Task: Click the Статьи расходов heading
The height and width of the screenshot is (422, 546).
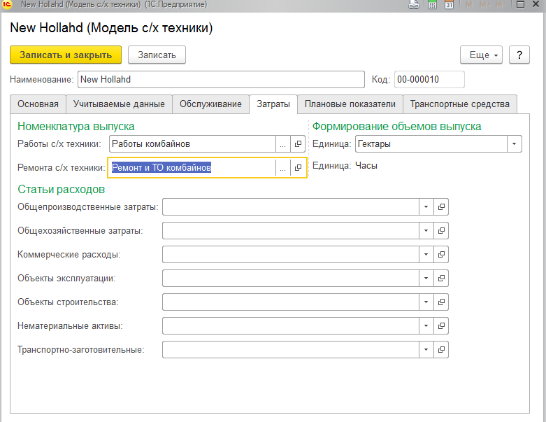Action: pos(62,189)
